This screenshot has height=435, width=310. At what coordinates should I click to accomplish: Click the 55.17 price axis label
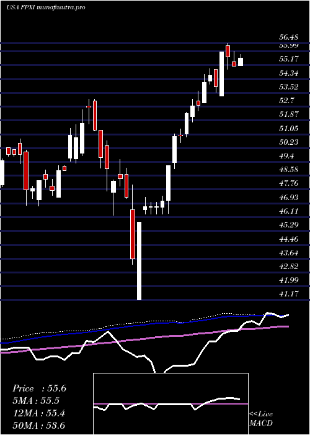click(x=288, y=59)
